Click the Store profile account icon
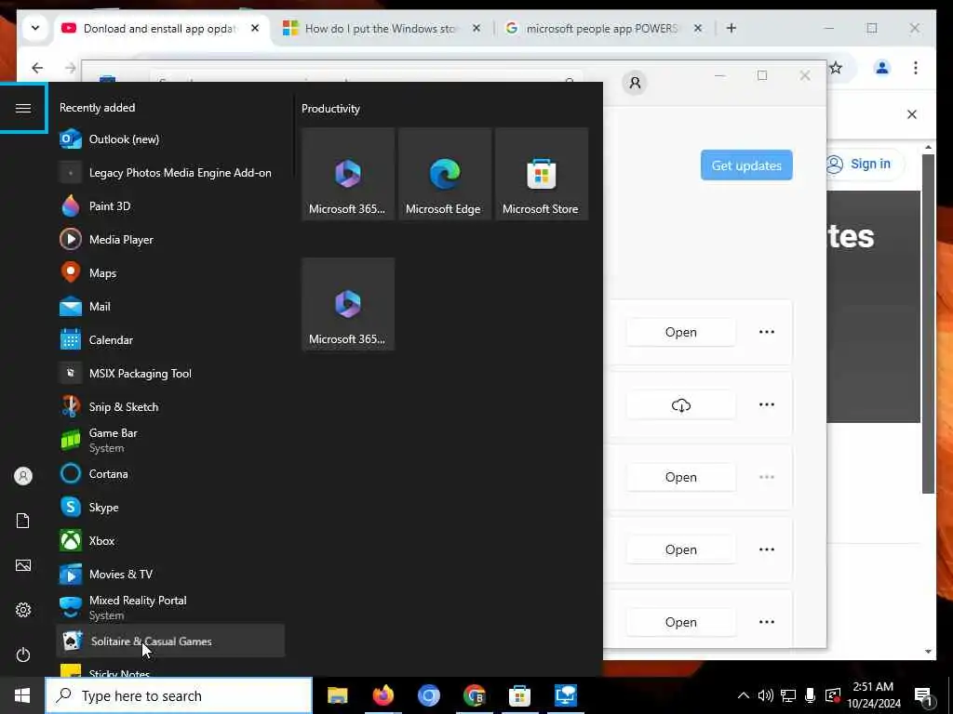Viewport: 953px width, 714px height. pos(635,83)
